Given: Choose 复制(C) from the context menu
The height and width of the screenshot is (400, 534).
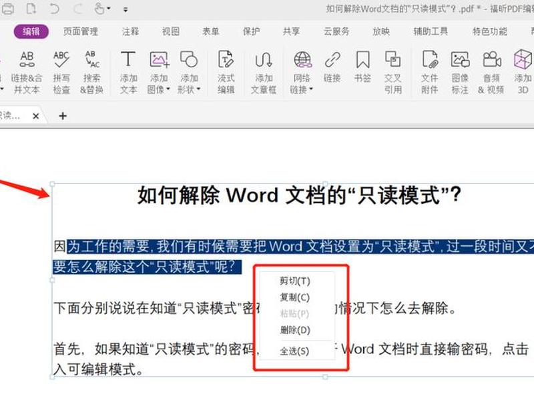Looking at the screenshot, I should click(294, 297).
